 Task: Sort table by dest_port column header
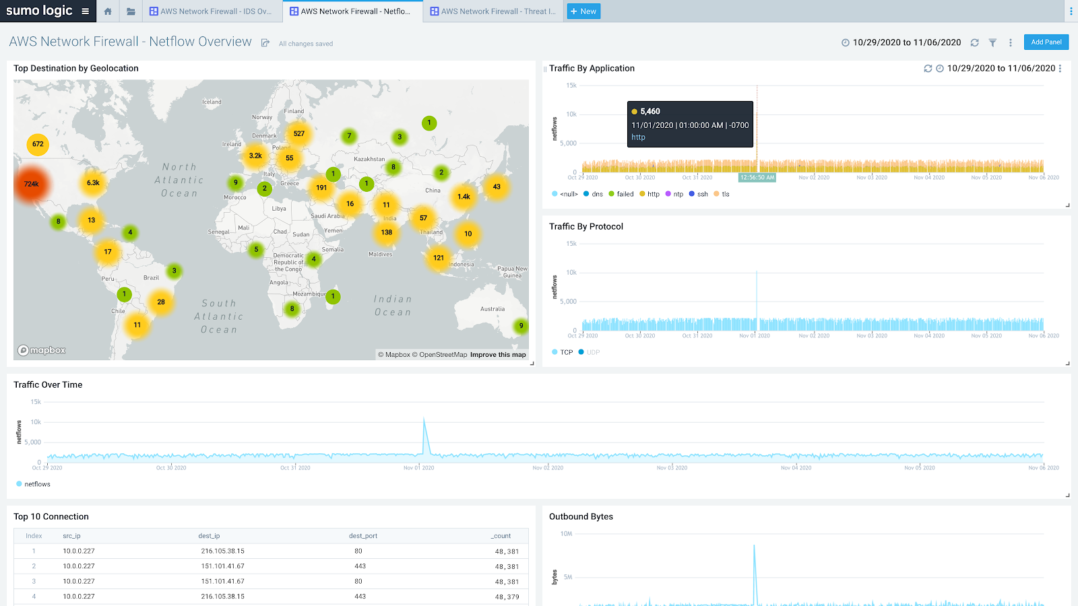(x=363, y=536)
